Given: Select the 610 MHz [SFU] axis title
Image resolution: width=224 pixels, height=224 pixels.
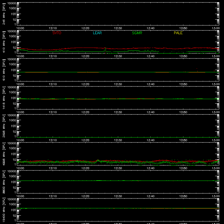Looking at the screenshot, I should click(x=4, y=70).
